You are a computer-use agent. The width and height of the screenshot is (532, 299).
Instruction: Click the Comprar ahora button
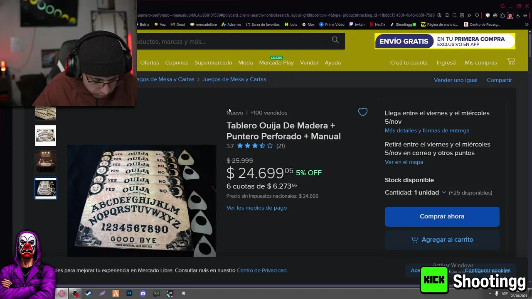point(442,217)
